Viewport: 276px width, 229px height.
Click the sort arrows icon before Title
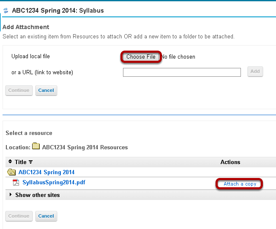(10, 162)
